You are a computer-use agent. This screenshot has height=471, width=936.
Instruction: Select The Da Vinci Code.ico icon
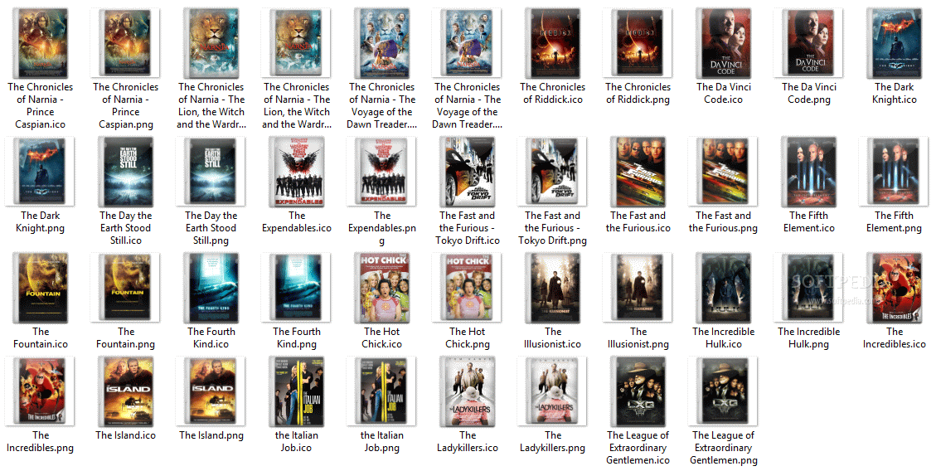click(723, 44)
